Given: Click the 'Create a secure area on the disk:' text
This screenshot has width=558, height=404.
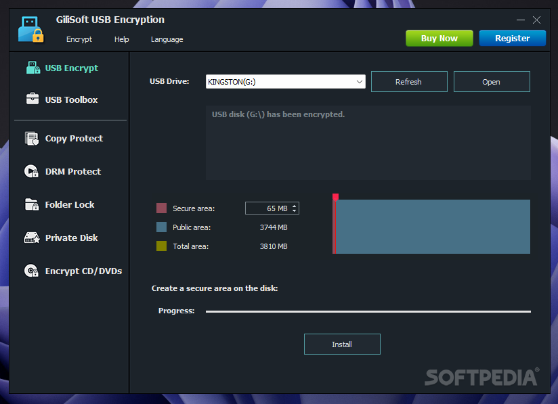Looking at the screenshot, I should 215,288.
